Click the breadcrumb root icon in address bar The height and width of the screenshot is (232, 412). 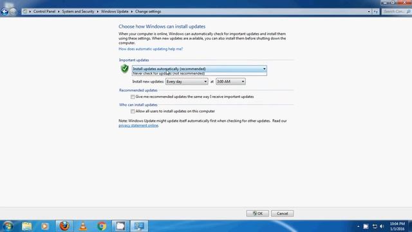point(25,12)
